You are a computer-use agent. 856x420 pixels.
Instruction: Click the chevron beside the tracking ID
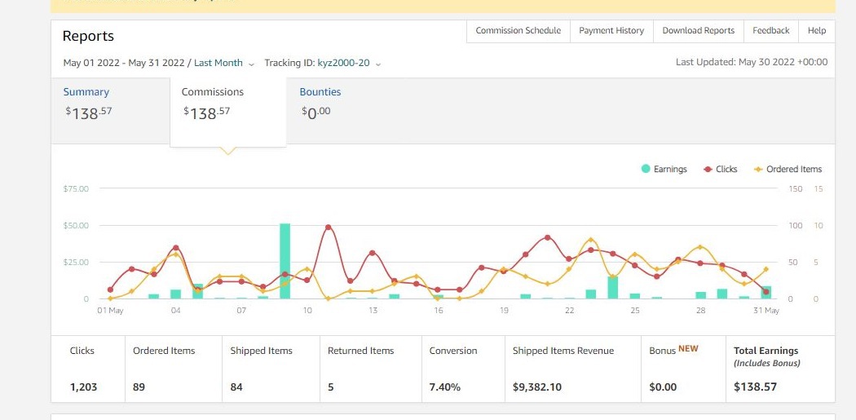pyautogui.click(x=377, y=64)
